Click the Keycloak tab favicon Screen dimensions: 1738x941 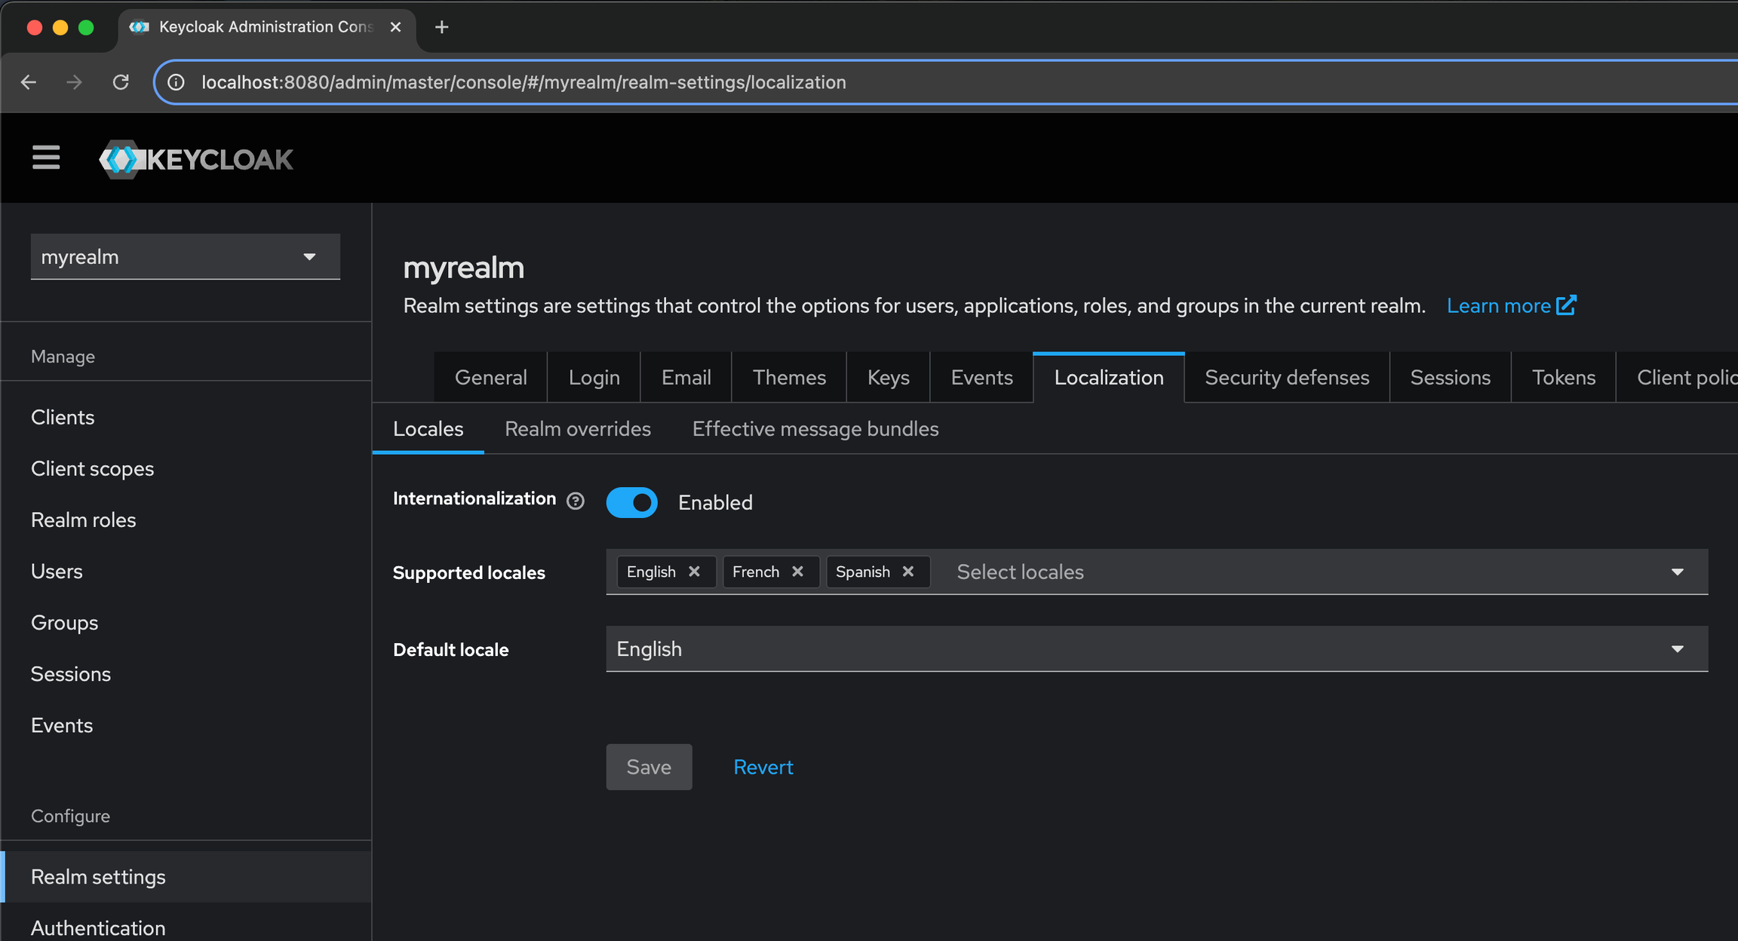pyautogui.click(x=139, y=27)
